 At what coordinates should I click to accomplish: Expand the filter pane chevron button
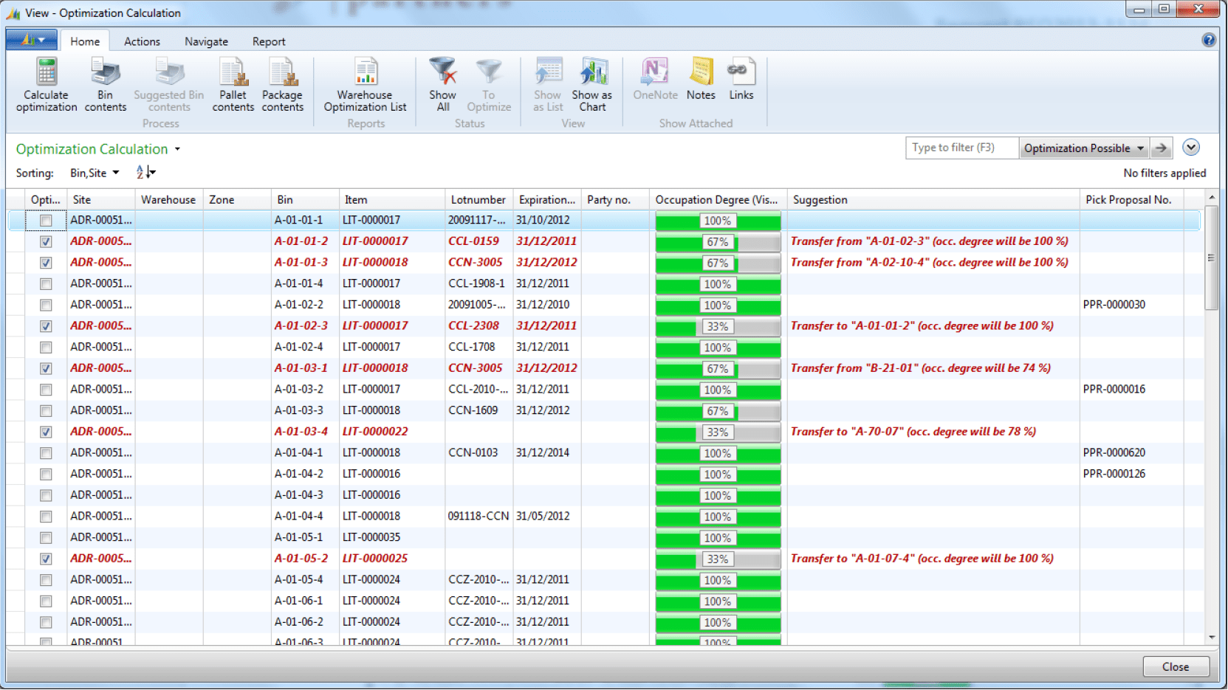tap(1190, 148)
